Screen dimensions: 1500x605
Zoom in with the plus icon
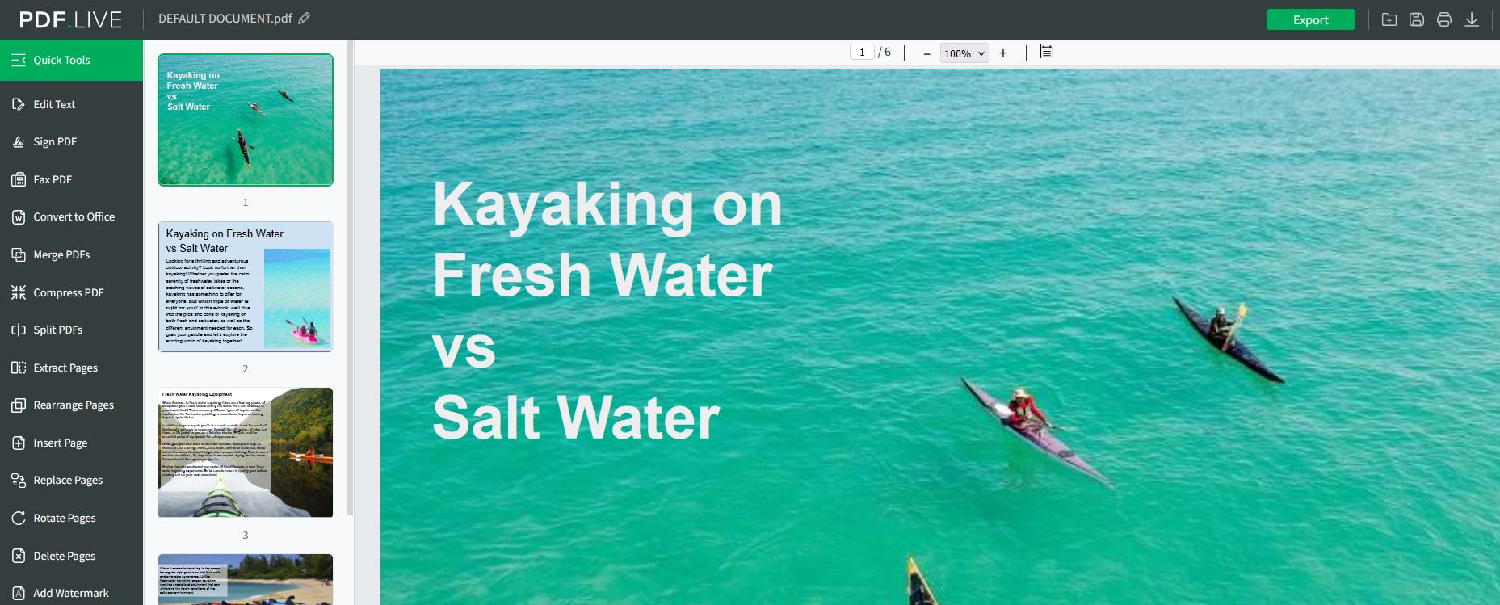click(1003, 53)
